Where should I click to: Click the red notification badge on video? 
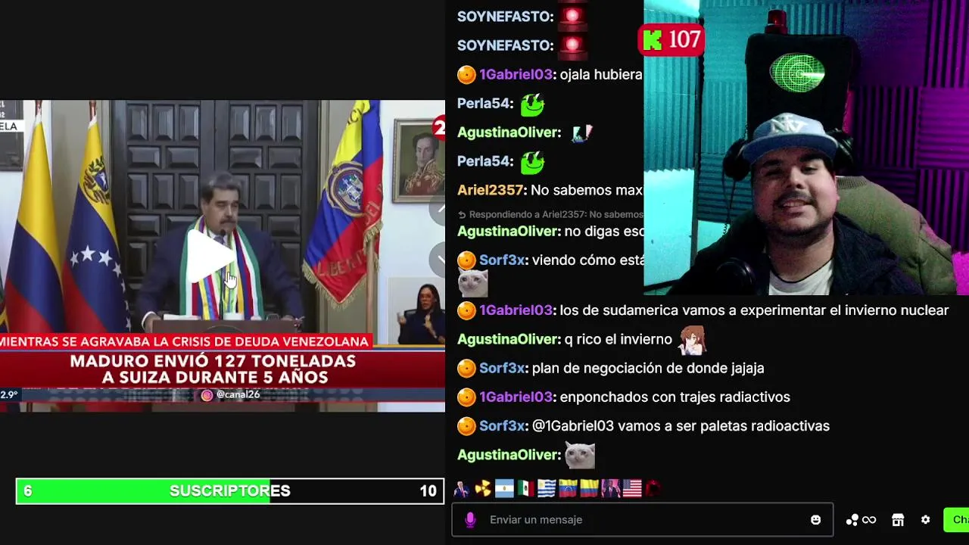(x=439, y=126)
